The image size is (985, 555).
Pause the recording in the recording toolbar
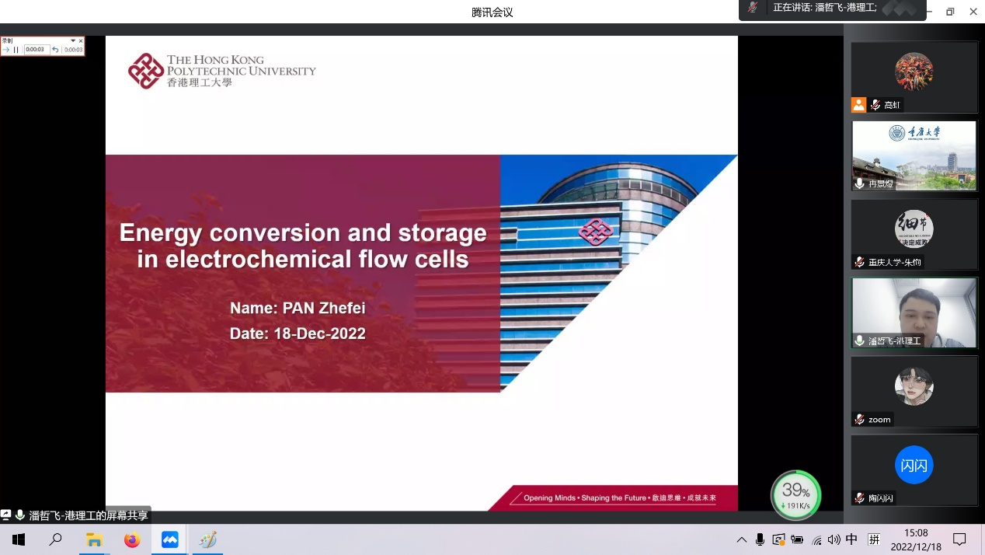point(16,50)
